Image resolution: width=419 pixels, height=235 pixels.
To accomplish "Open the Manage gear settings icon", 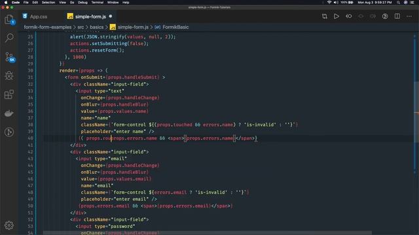I will (9, 225).
